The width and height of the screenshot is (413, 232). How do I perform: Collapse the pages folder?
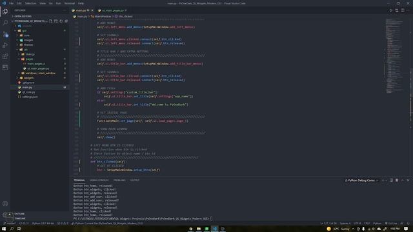pyautogui.click(x=39, y=59)
